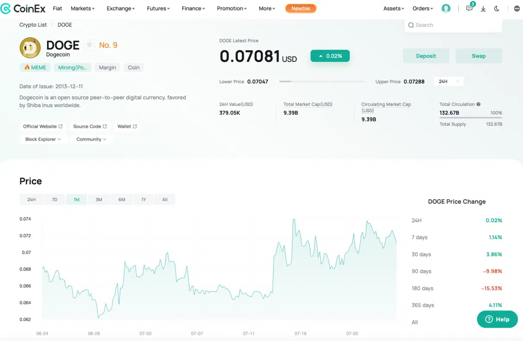Click the Deposit button
This screenshot has width=523, height=341.
(x=426, y=56)
